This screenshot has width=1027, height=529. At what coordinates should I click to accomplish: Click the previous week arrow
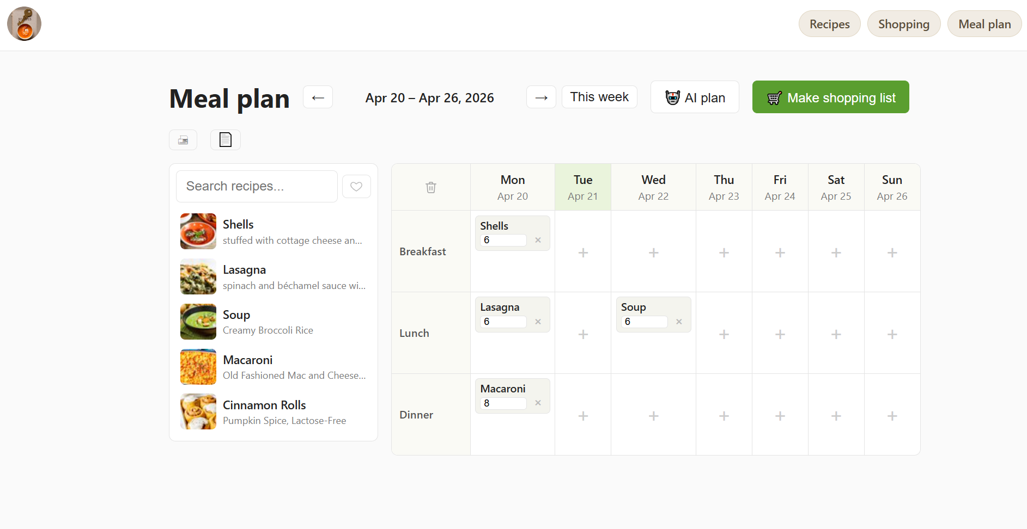[x=318, y=97]
